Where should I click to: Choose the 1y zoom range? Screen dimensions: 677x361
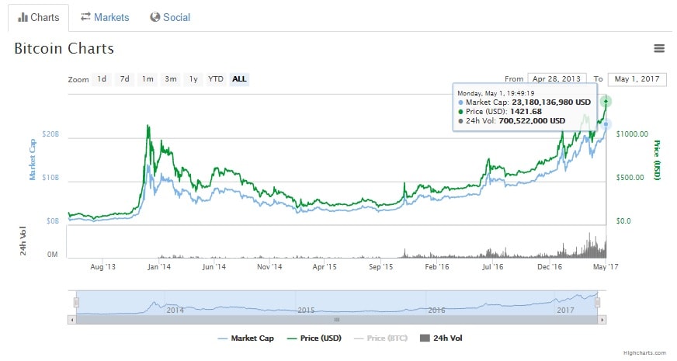click(x=193, y=79)
